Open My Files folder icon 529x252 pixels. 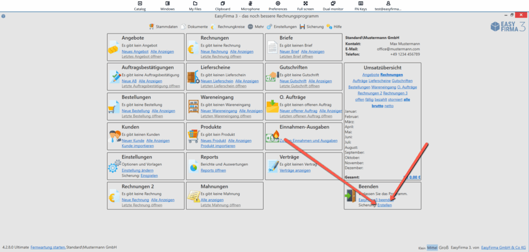[195, 4]
